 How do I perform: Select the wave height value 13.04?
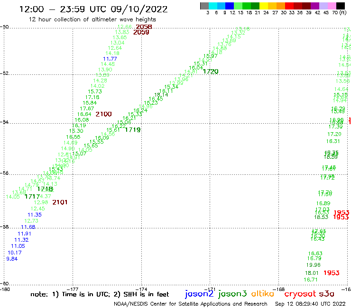117,43
